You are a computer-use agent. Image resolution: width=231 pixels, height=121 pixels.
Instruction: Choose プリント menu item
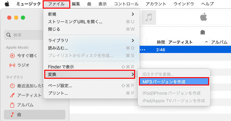tap(91, 93)
